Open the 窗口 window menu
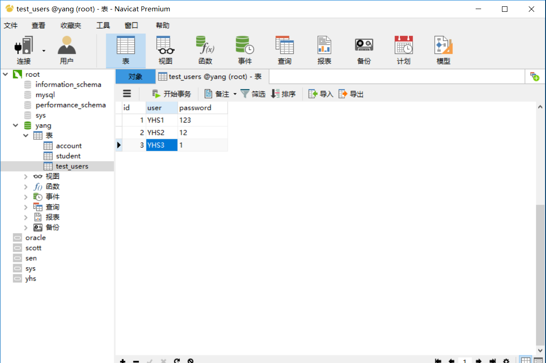Image resolution: width=546 pixels, height=363 pixels. 131,25
